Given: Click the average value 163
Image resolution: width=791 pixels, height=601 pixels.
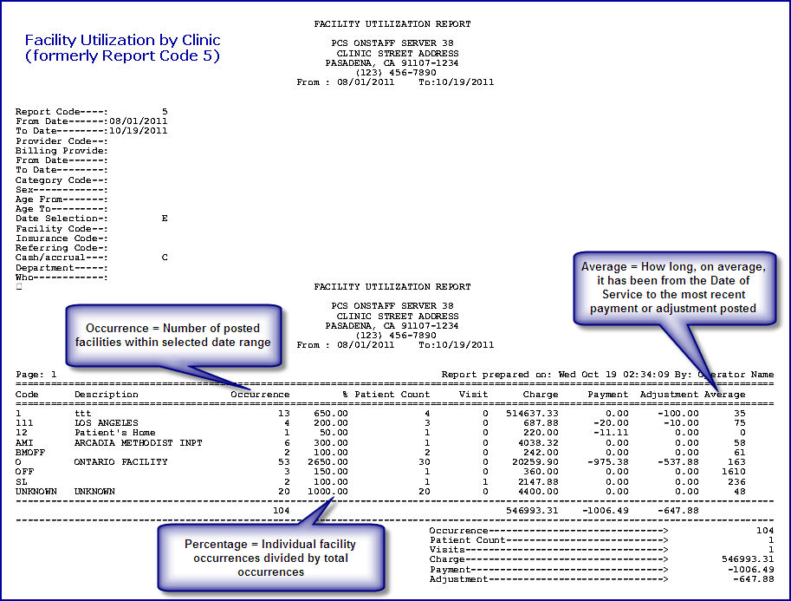Looking at the screenshot, I should (x=737, y=462).
